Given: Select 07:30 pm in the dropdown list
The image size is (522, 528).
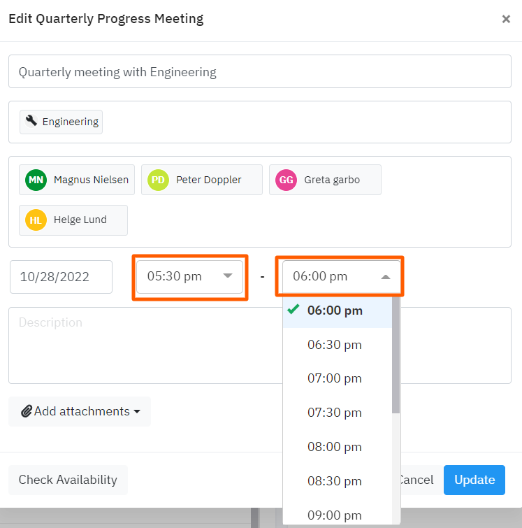Looking at the screenshot, I should [x=335, y=413].
